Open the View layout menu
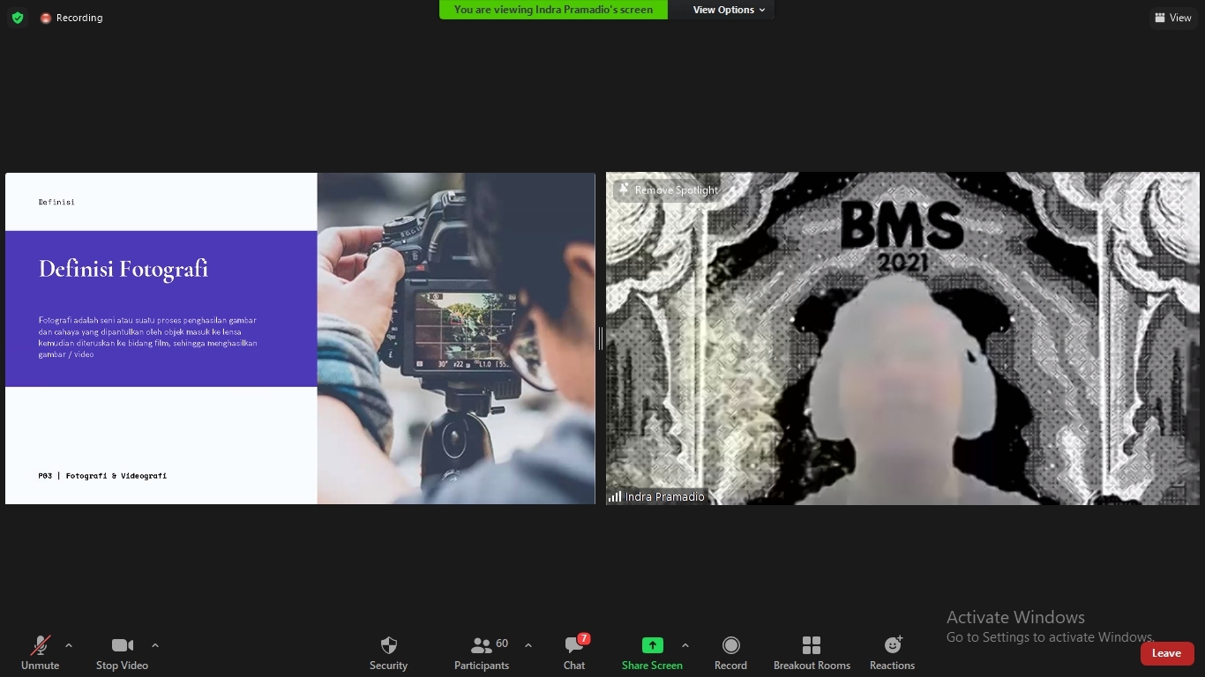 (x=1172, y=18)
